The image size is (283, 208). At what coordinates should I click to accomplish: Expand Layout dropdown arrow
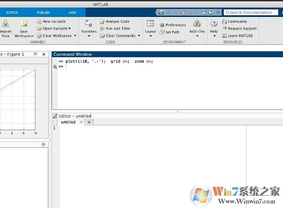tap(150, 36)
